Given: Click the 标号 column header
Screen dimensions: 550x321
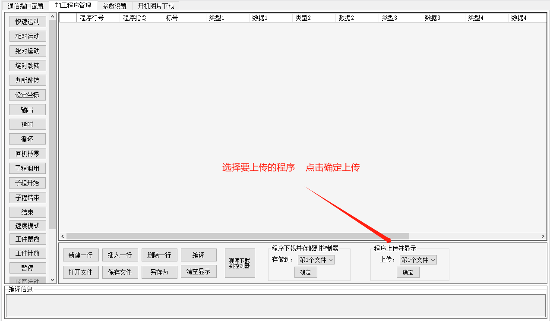Looking at the screenshot, I should (x=184, y=18).
